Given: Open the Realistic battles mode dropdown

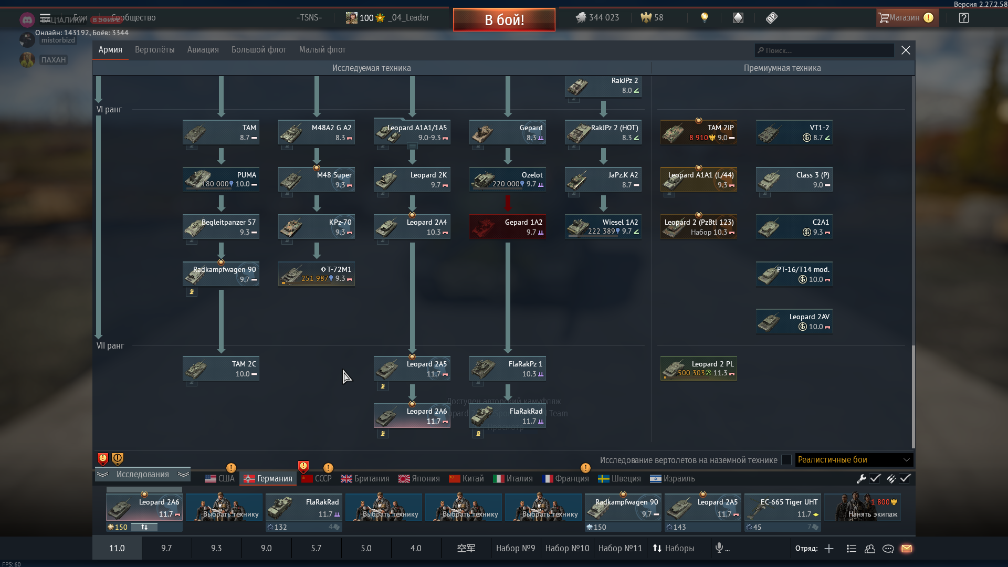Looking at the screenshot, I should (854, 460).
